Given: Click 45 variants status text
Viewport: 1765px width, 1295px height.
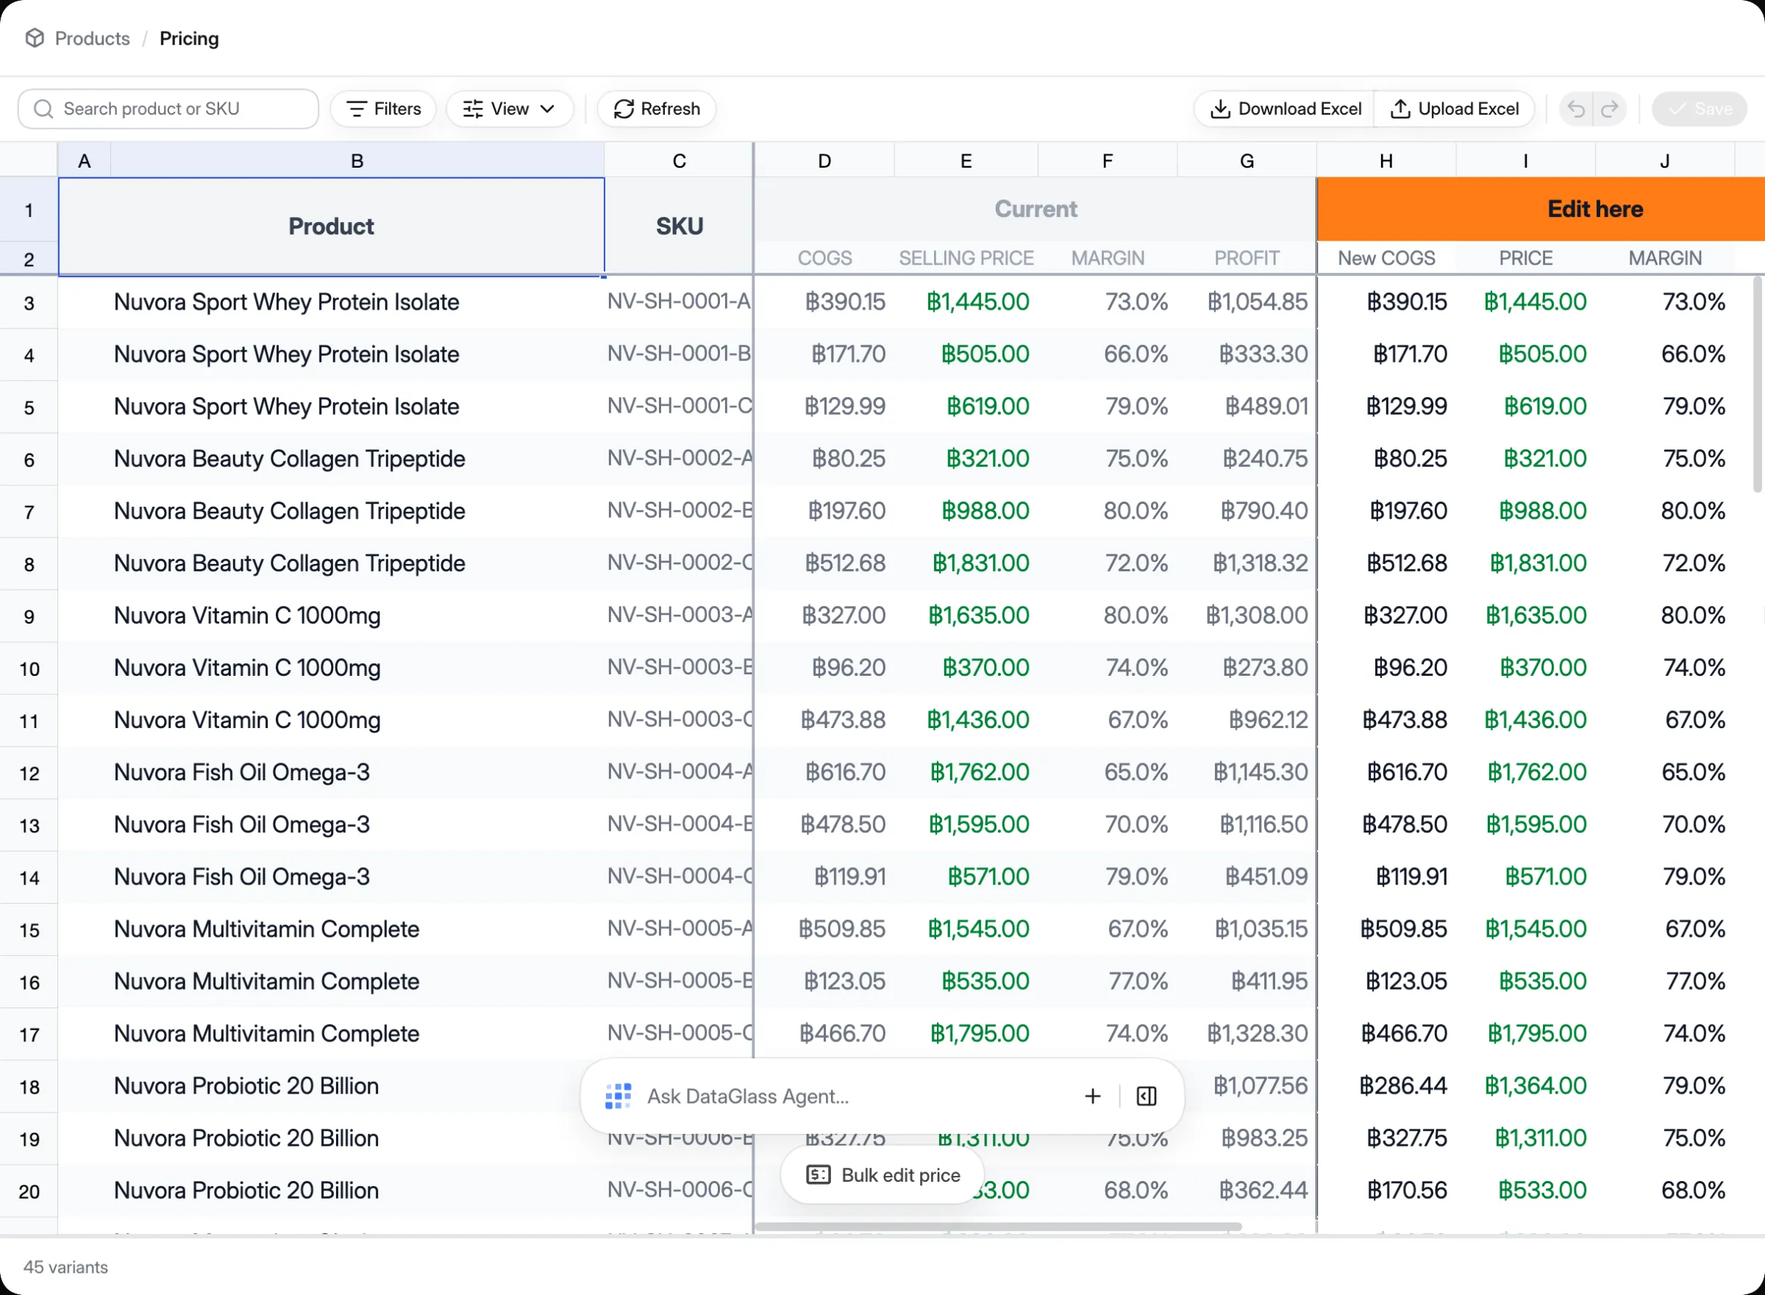Looking at the screenshot, I should click(66, 1268).
